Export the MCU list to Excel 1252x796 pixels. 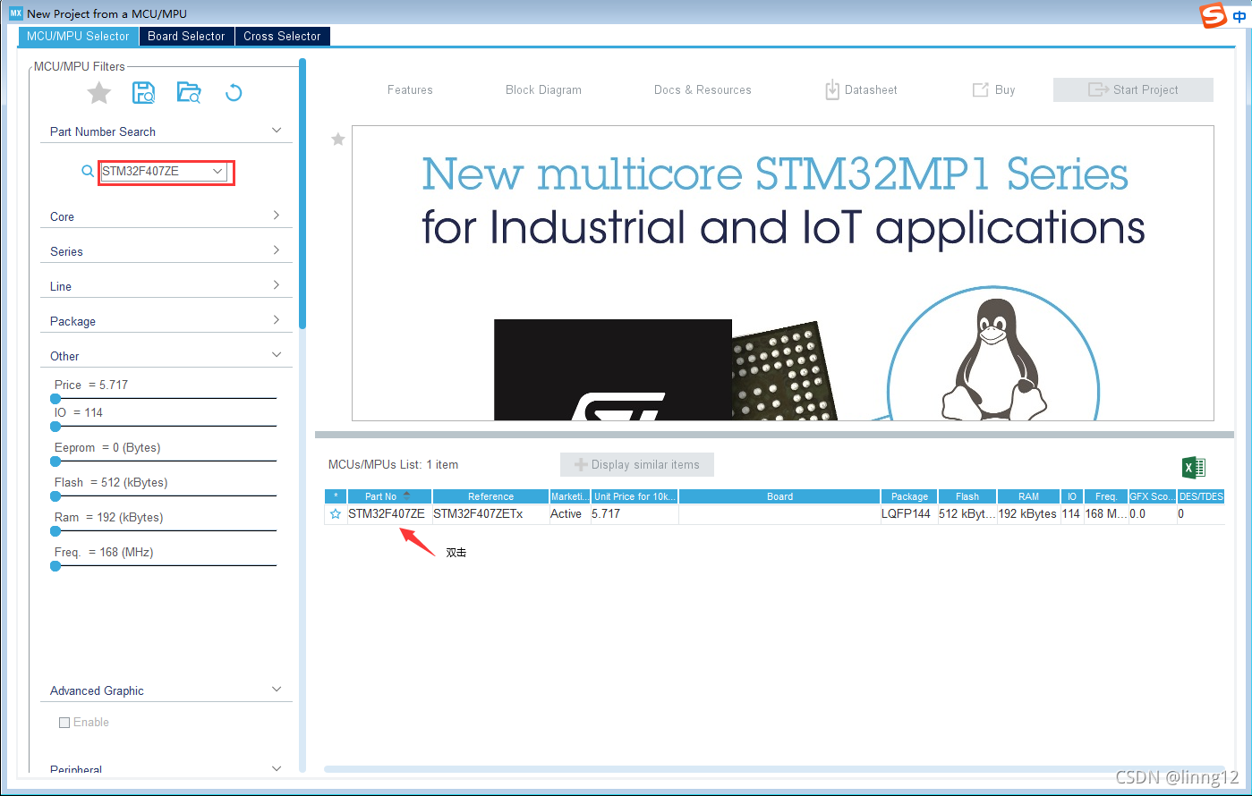click(x=1194, y=467)
